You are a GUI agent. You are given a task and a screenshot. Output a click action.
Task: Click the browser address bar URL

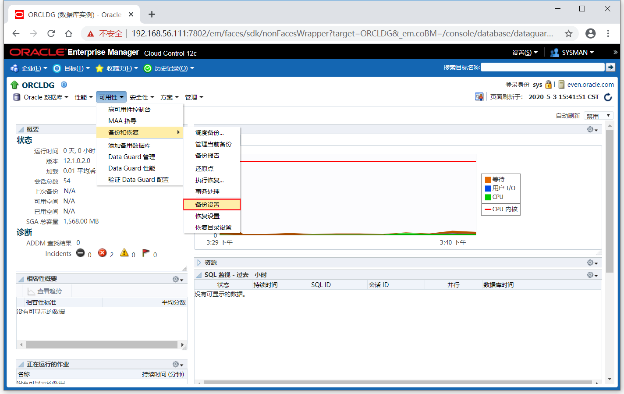click(x=342, y=33)
